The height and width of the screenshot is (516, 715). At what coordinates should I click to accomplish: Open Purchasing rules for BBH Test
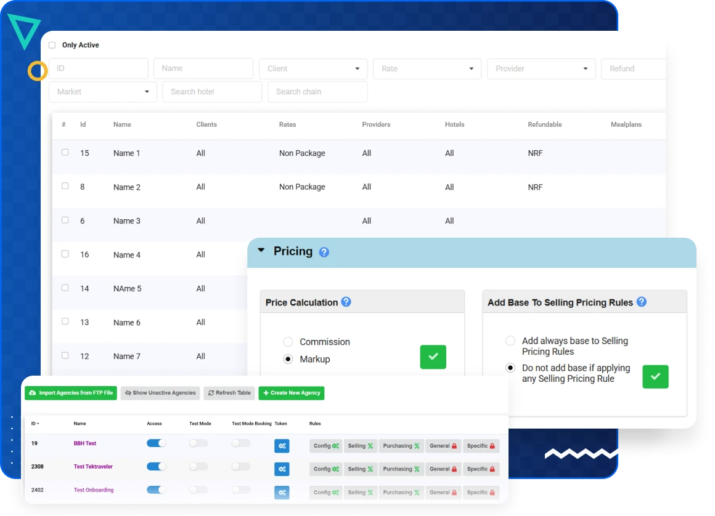[401, 446]
